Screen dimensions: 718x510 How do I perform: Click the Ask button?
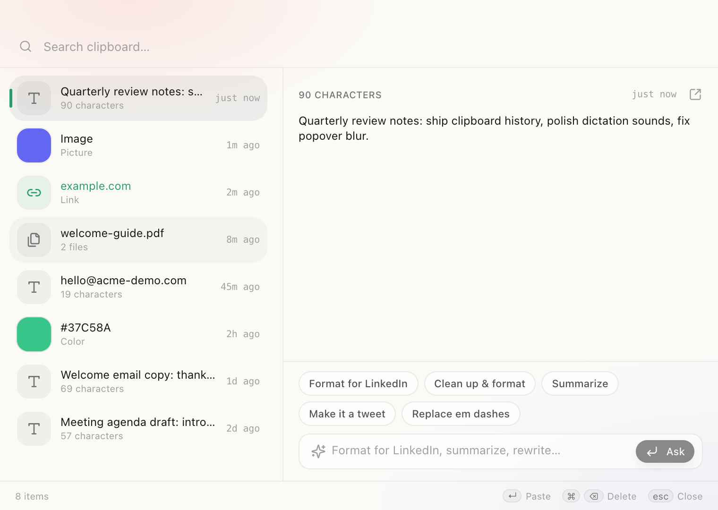click(x=665, y=451)
